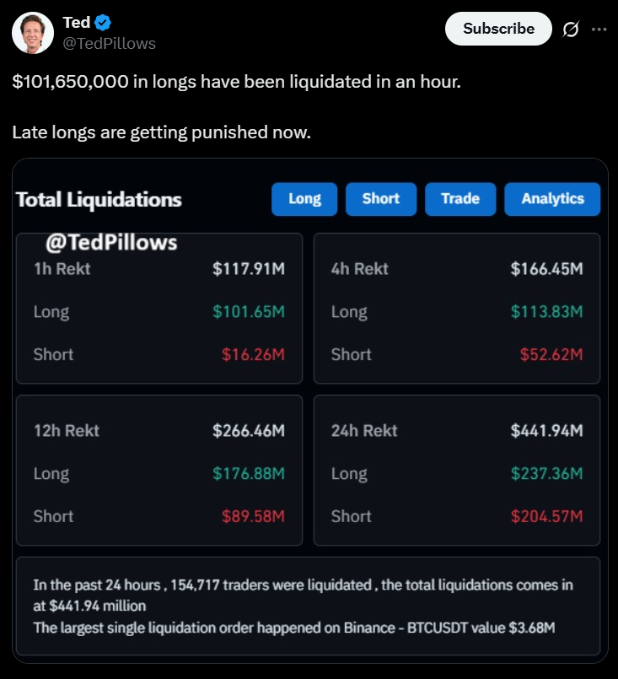Click the 1h Rekt total $117.91M
This screenshot has height=679, width=618.
249,269
